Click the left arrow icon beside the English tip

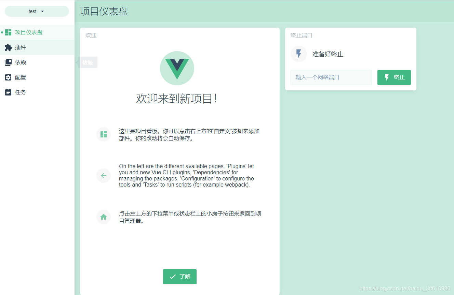tap(104, 176)
